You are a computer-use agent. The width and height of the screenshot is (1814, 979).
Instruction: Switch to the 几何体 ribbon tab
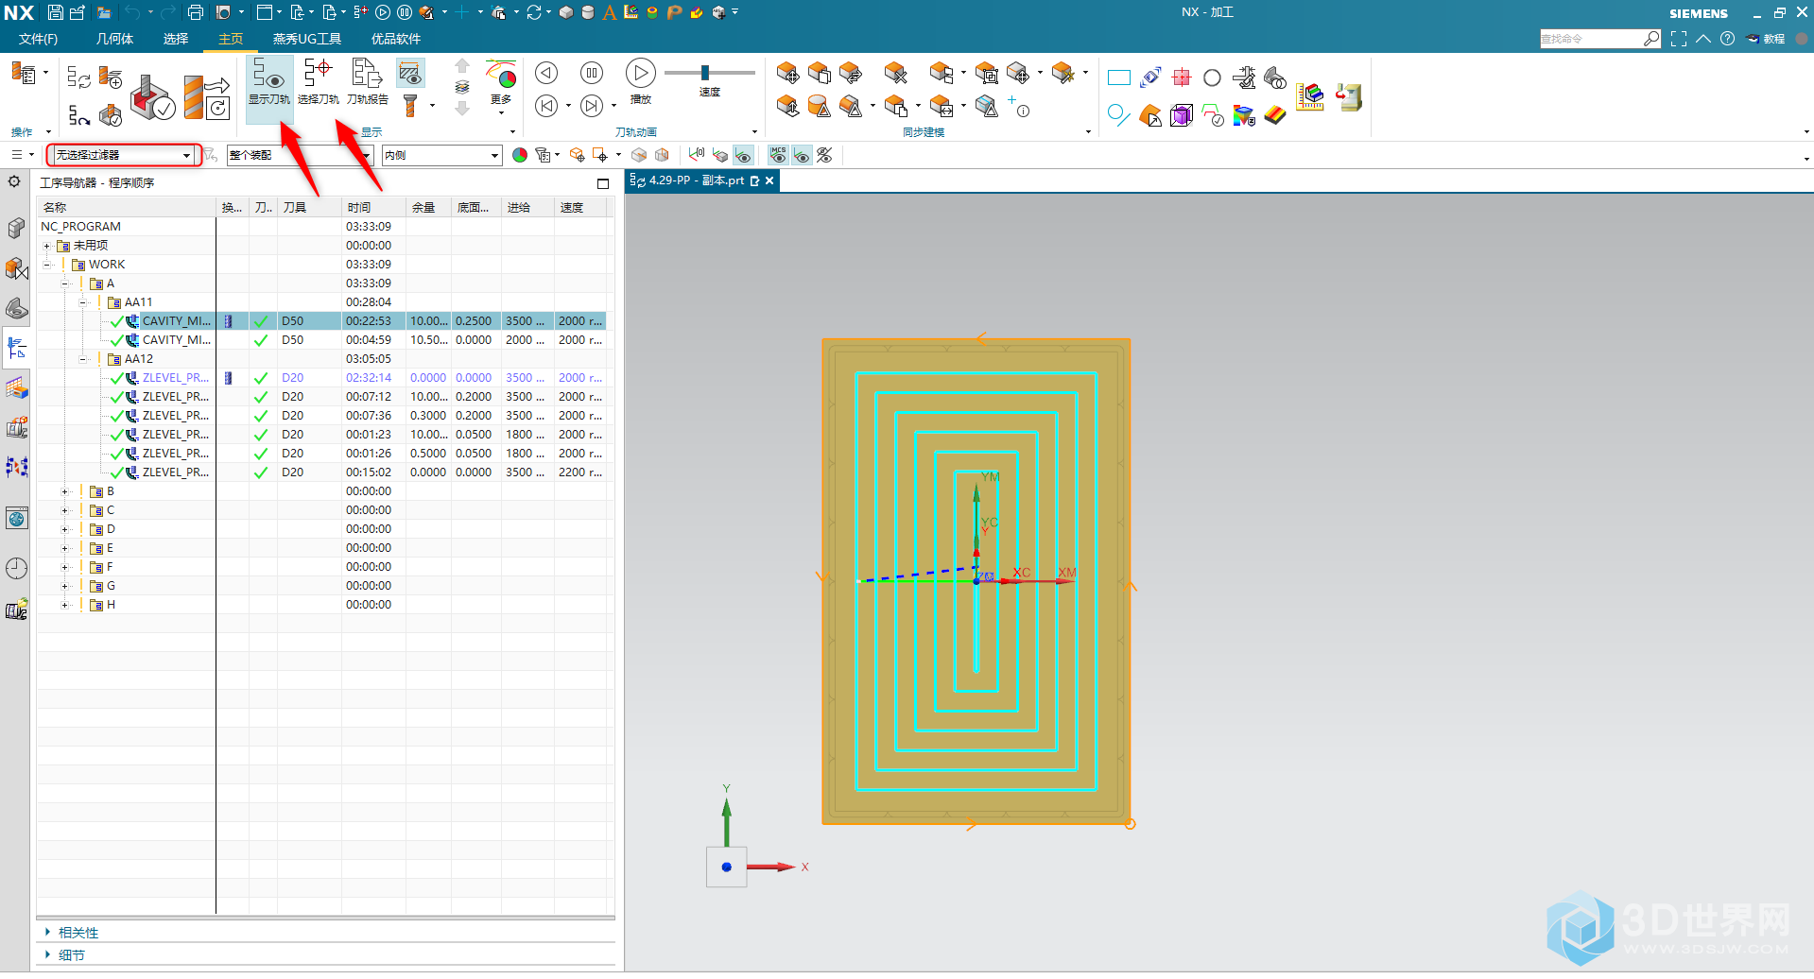pyautogui.click(x=114, y=39)
